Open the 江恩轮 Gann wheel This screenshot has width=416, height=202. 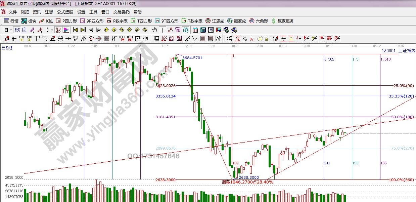[x=215, y=21]
